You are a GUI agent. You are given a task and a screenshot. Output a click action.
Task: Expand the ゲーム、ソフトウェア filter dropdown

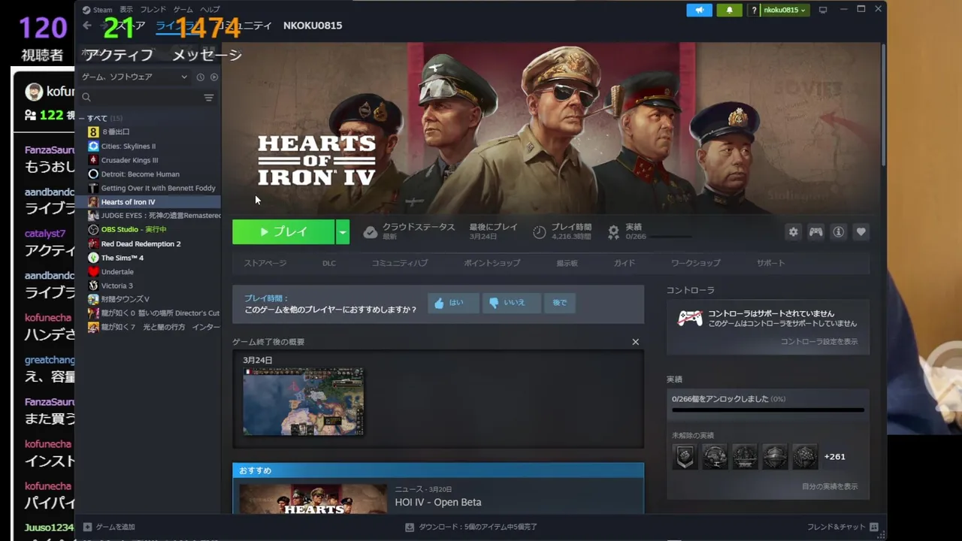(135, 77)
